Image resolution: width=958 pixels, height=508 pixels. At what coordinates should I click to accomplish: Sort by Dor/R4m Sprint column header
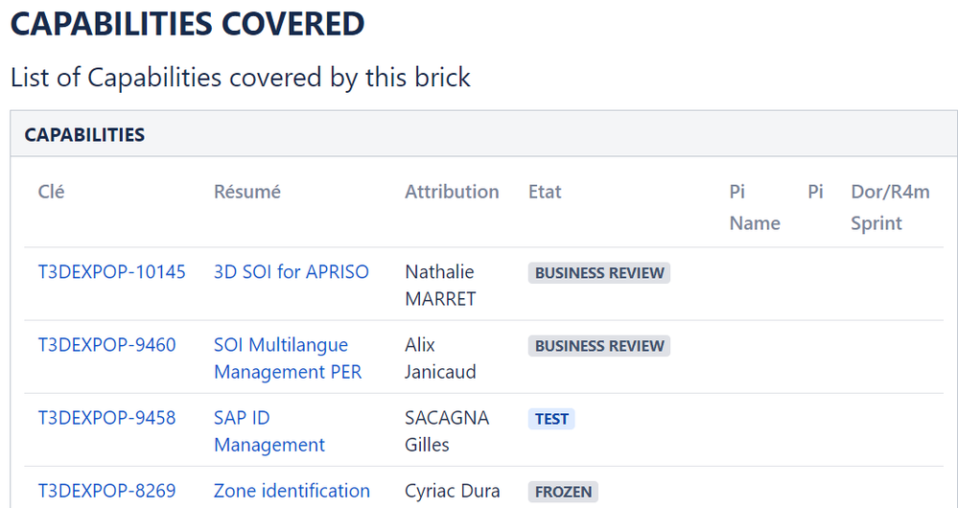[x=890, y=208]
